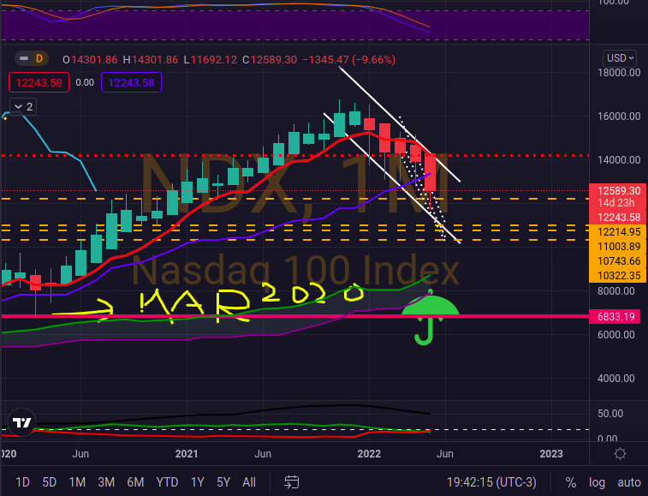Click the 11003.89 orange price label
The width and height of the screenshot is (648, 496).
pos(618,247)
